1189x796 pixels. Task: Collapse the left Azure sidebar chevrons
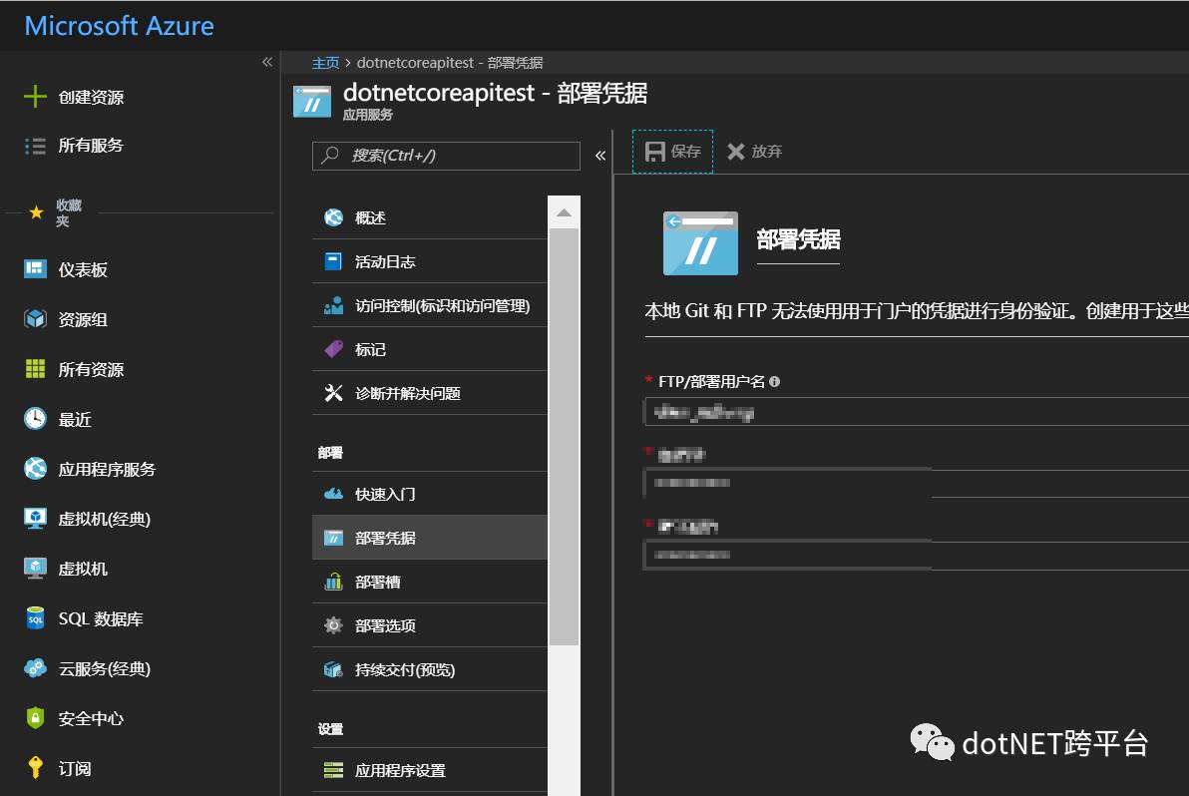pyautogui.click(x=267, y=62)
